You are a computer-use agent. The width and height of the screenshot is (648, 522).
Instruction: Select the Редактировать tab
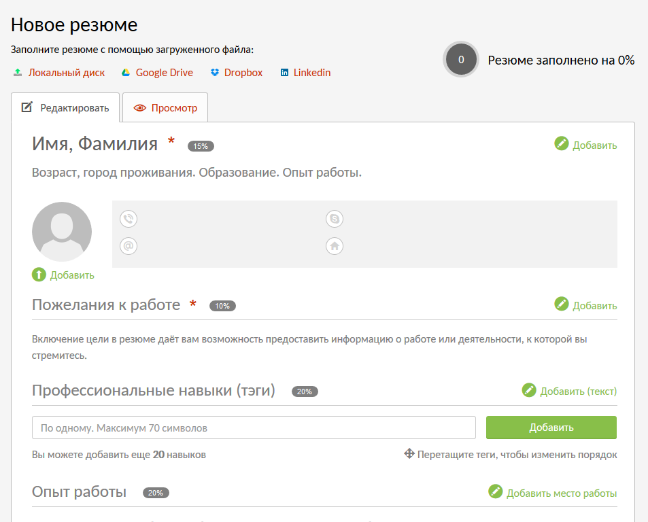[x=65, y=107]
